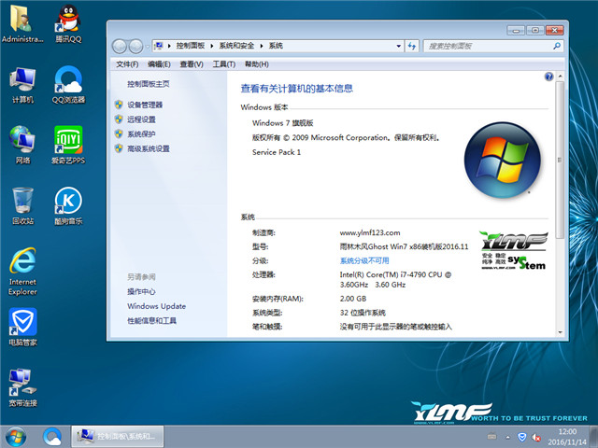Viewport: 598px width, 448px height.
Task: Click the YLMF system logo image
Action: 513,250
